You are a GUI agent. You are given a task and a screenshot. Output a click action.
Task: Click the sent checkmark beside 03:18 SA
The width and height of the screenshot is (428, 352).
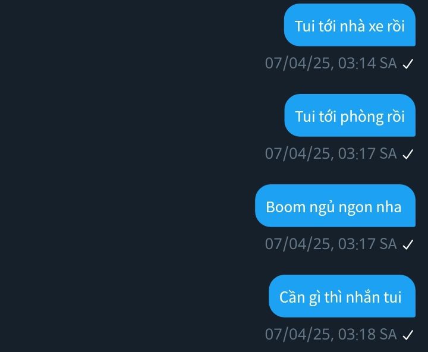(408, 335)
